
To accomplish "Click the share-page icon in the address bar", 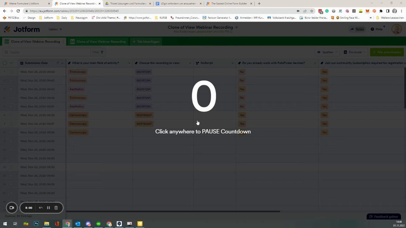I will click(305, 11).
